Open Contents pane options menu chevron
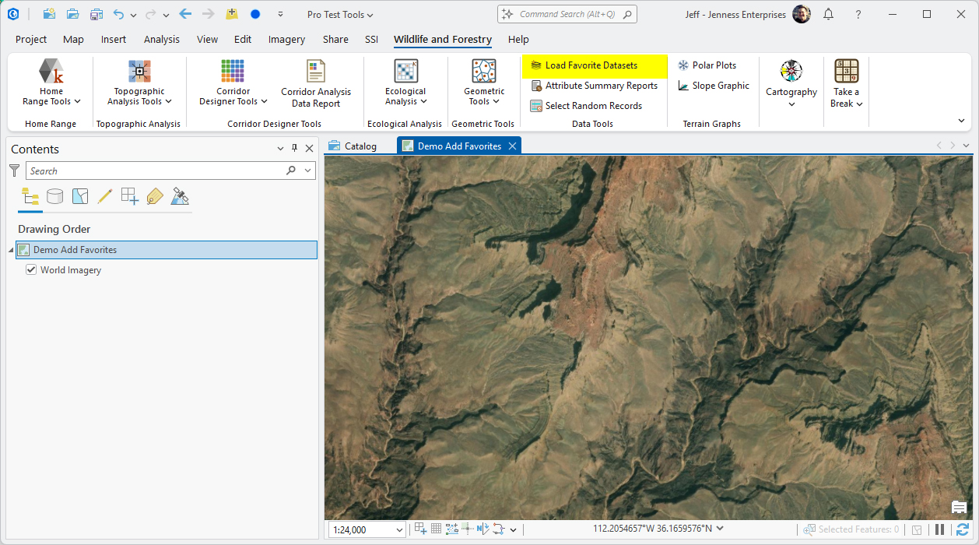Screen dimensions: 979x545 point(280,149)
